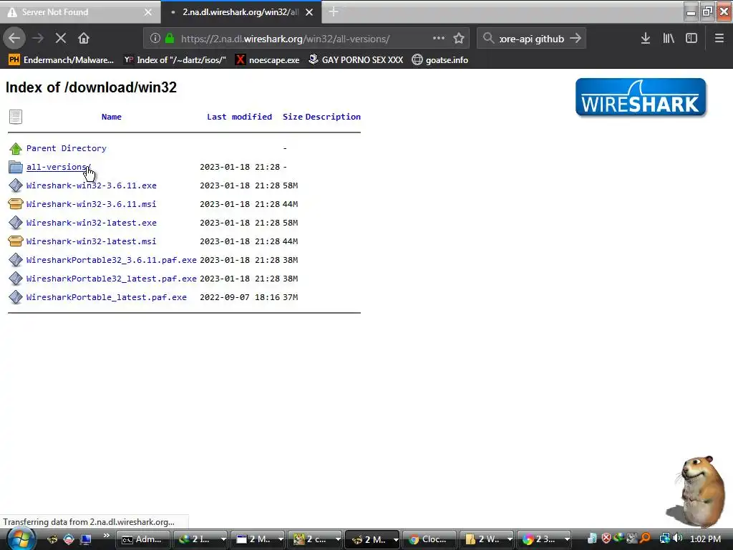Expand the '2 c...' taskbar group dropdown
This screenshot has width=733, height=550.
click(338, 539)
